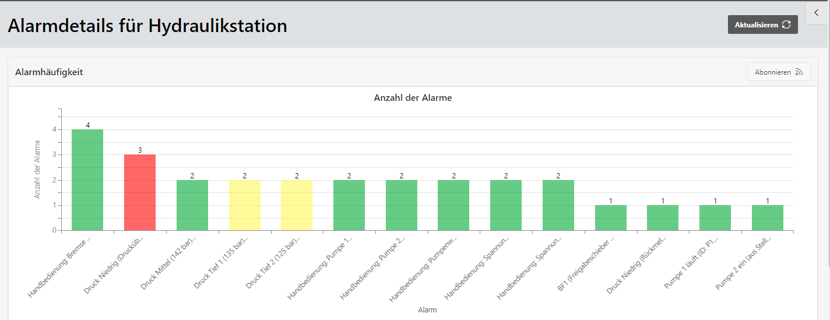Click the Handbedienung: Pumpe 1 bar
The image size is (830, 320).
[349, 205]
